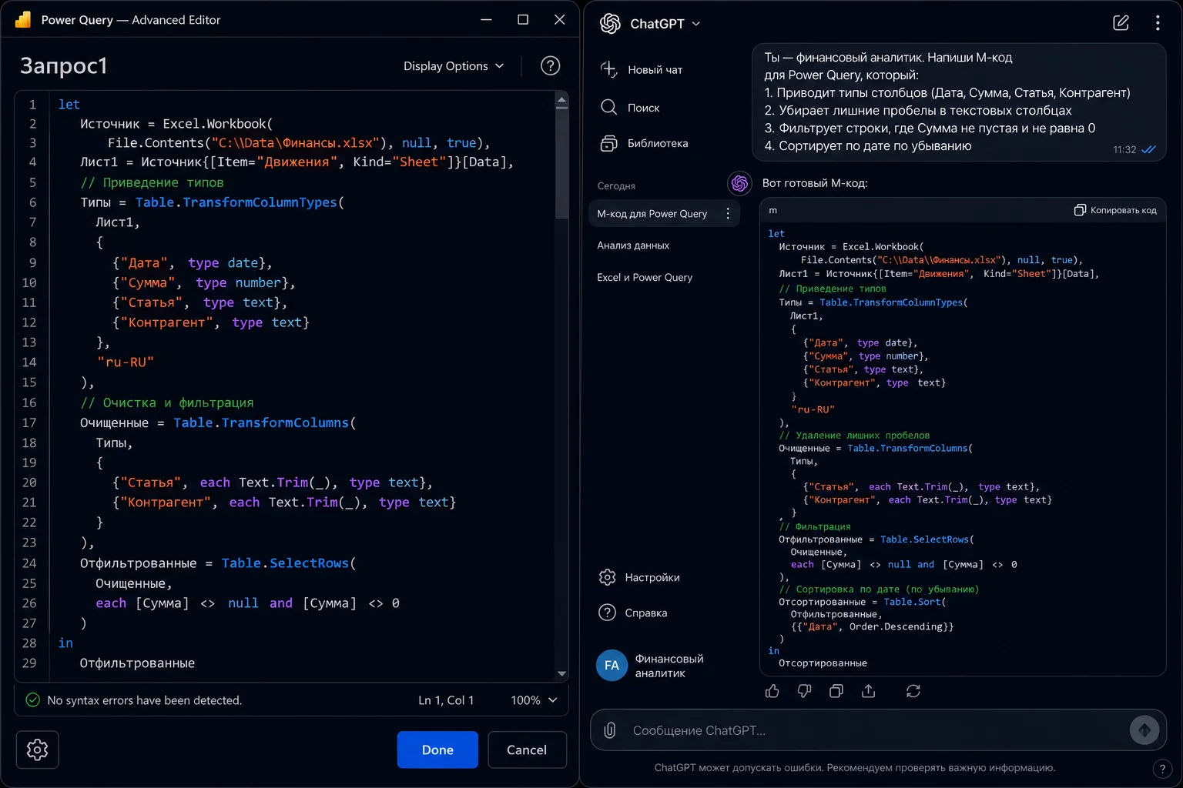Click 'No syntax errors have been detected.' text

pyautogui.click(x=145, y=700)
